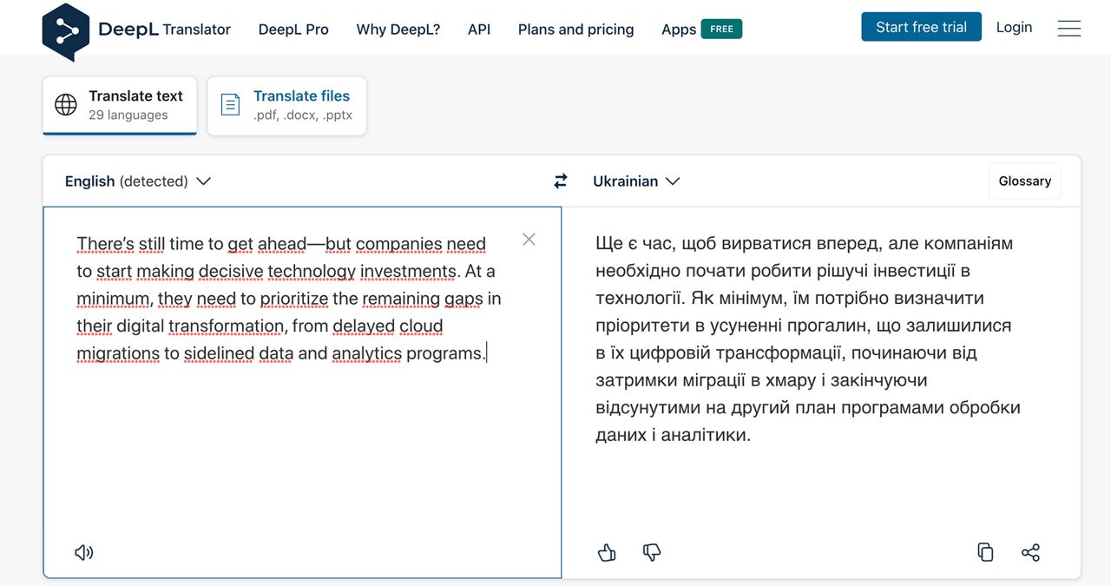Open DeepL Pro page
This screenshot has width=1111, height=586.
tap(293, 30)
